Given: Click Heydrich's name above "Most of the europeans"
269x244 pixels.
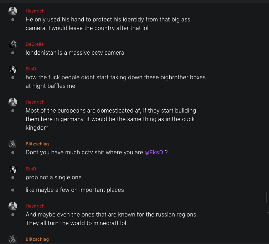Looking at the screenshot, I should [x=35, y=102].
